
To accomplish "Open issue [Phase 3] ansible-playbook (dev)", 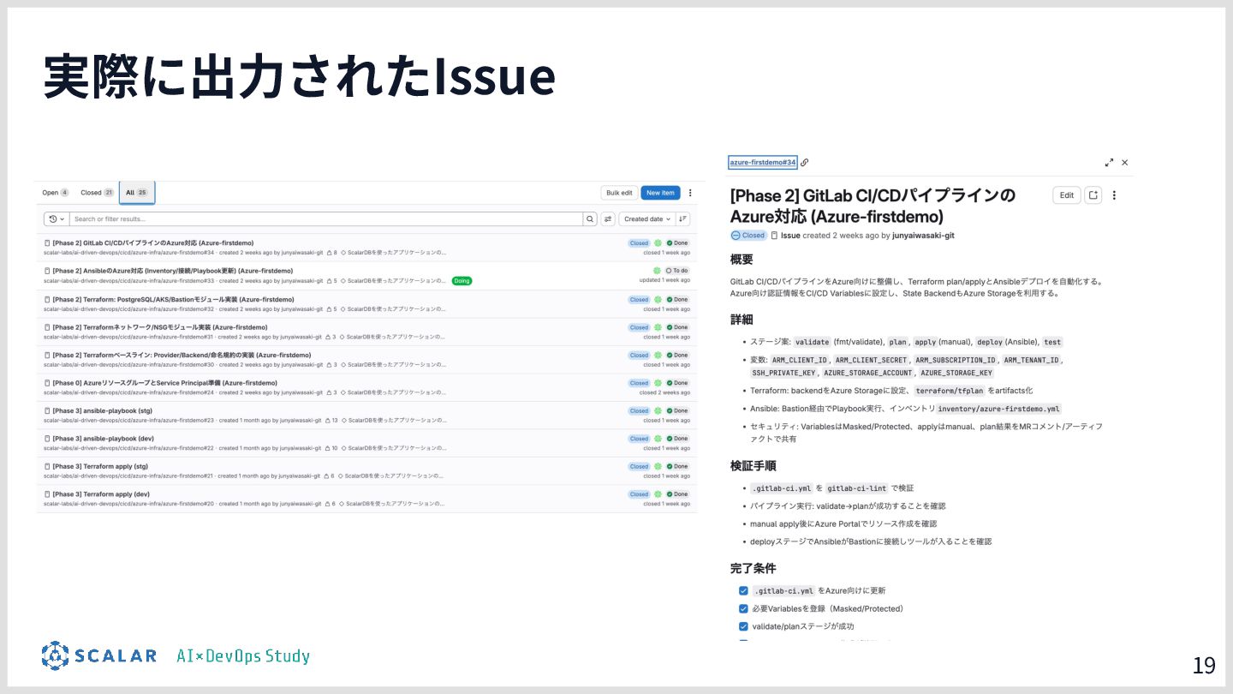I will click(104, 439).
